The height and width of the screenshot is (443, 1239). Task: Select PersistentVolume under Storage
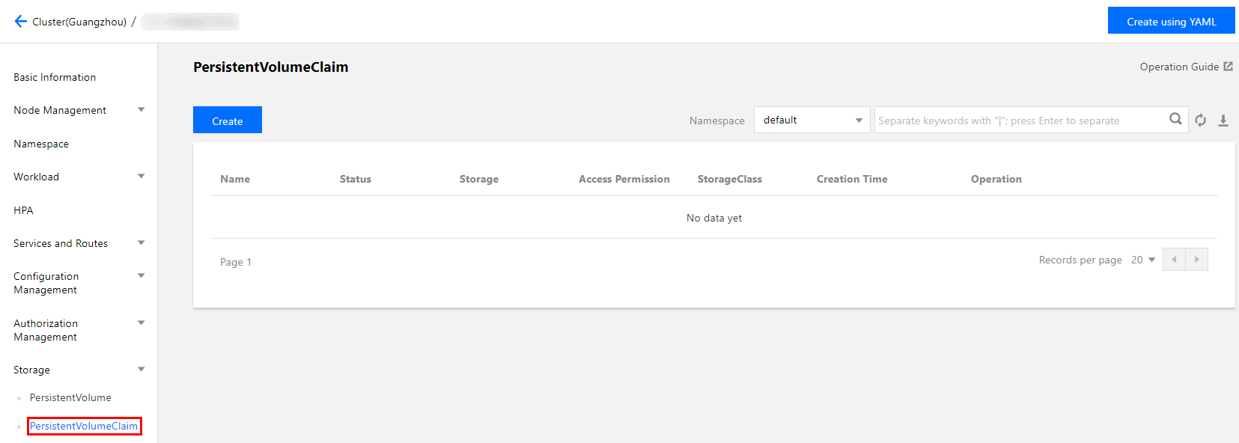(70, 397)
